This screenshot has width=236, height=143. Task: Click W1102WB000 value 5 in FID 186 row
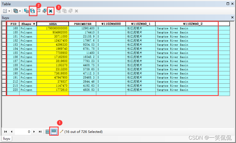coord(111,57)
